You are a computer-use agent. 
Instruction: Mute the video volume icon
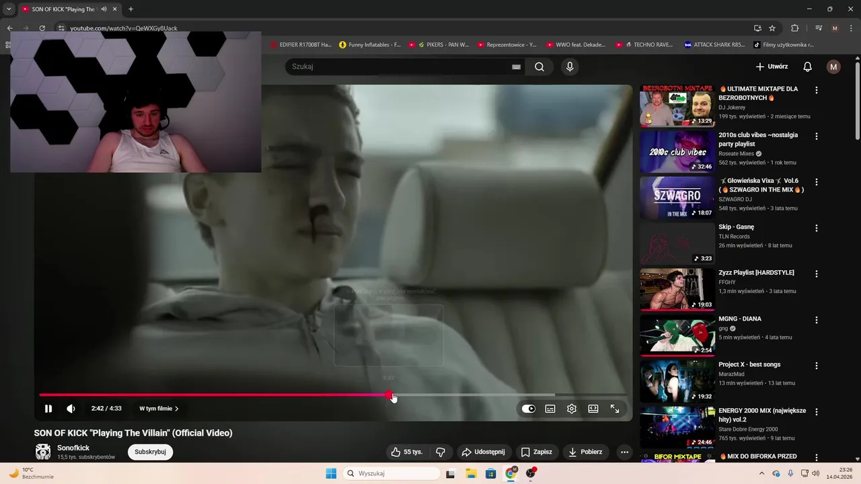point(71,409)
